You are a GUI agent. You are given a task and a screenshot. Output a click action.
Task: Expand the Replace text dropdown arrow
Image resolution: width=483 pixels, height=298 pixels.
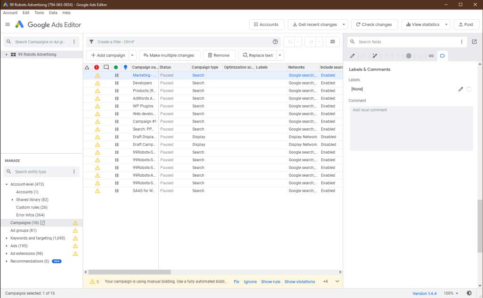coord(280,55)
